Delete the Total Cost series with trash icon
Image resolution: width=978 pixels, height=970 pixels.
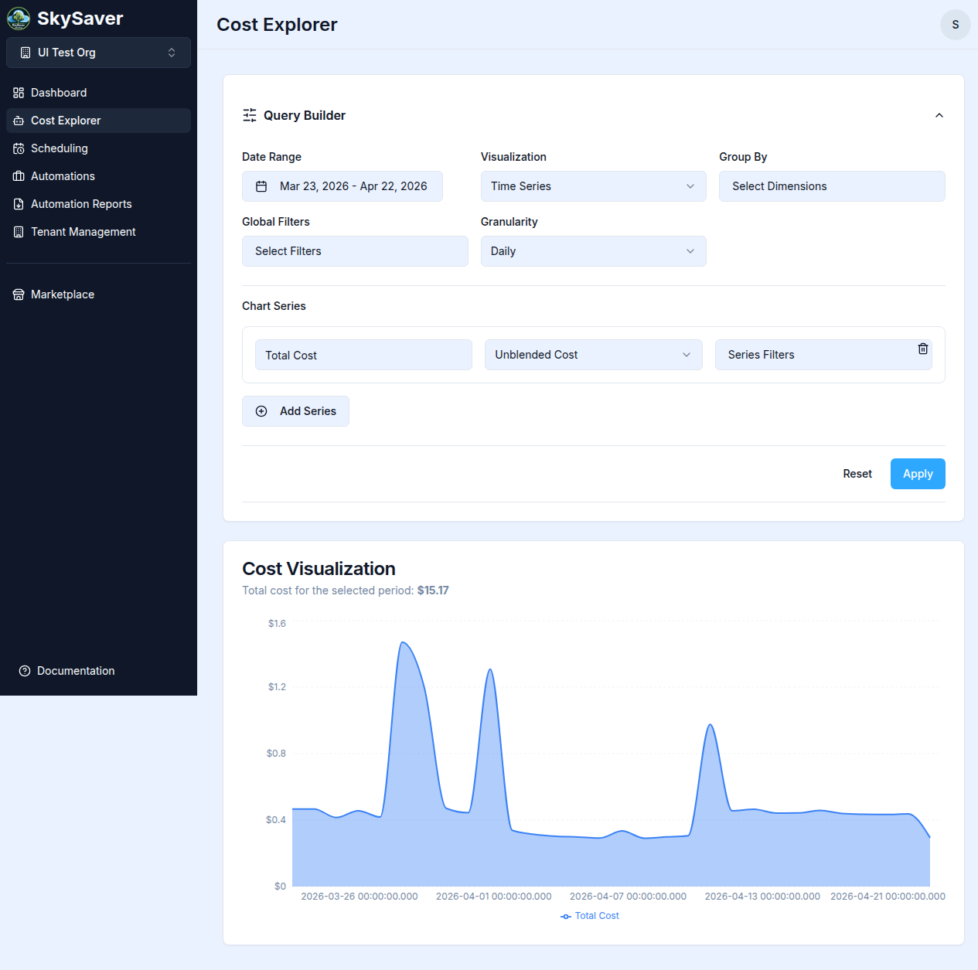[x=923, y=349]
